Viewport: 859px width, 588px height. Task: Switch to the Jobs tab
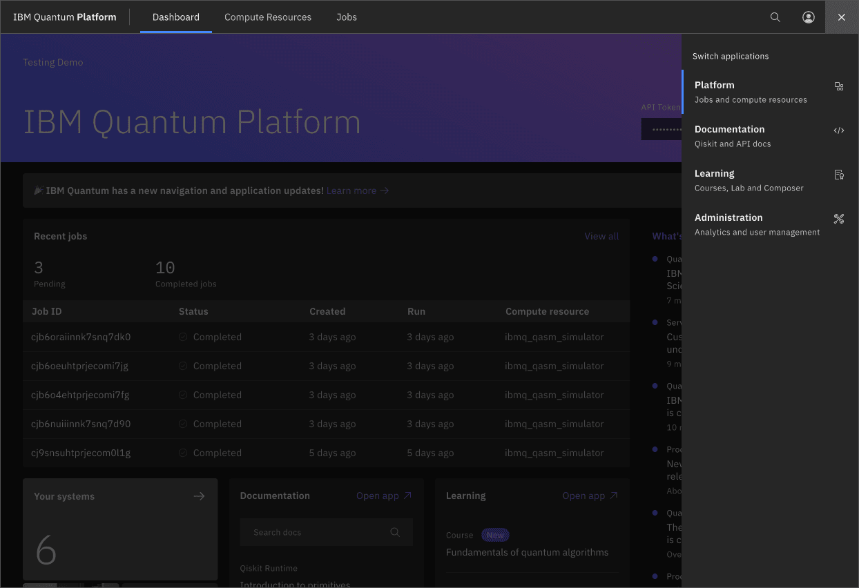(347, 17)
